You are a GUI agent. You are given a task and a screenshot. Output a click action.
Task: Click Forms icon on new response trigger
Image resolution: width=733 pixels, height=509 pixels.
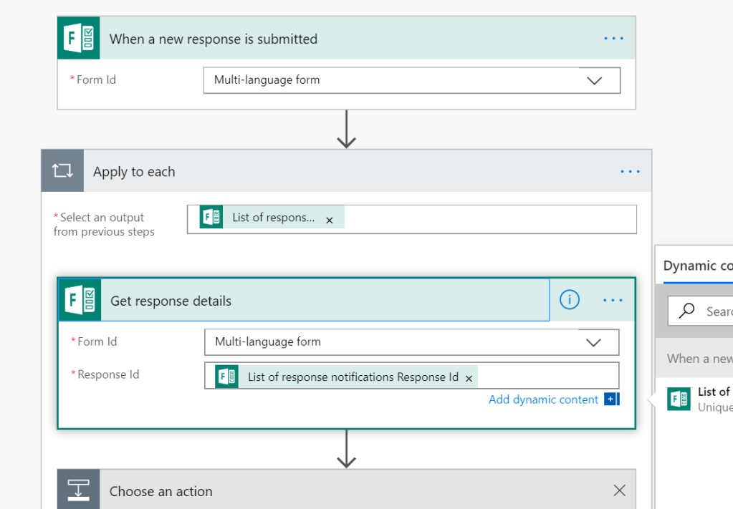coord(79,39)
